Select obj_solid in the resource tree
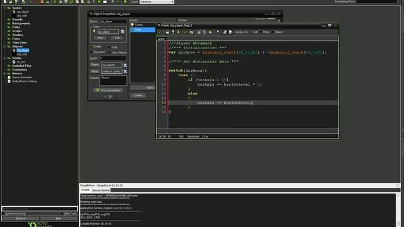 point(22,54)
